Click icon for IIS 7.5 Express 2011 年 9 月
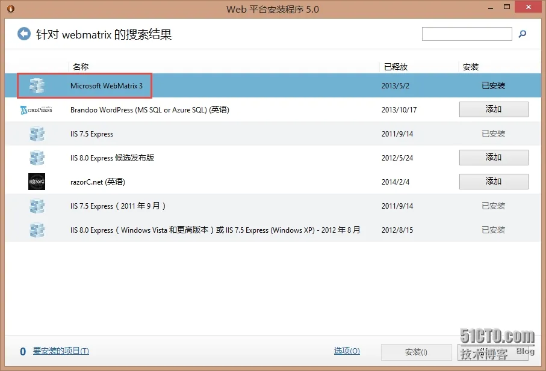 click(x=37, y=206)
